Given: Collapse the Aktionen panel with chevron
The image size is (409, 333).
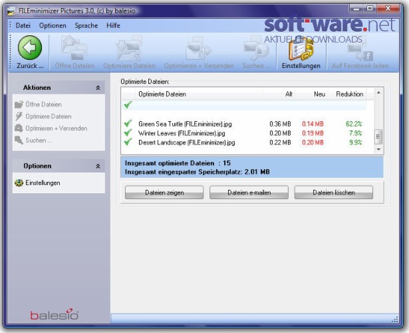Looking at the screenshot, I should (x=98, y=88).
